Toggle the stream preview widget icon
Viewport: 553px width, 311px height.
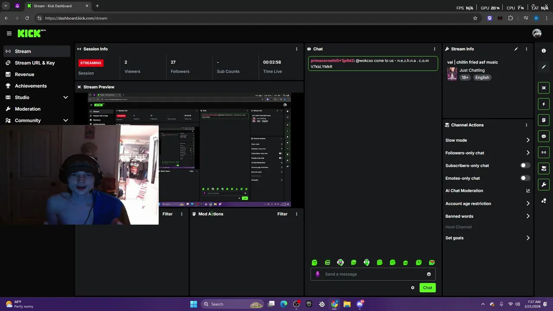tap(543, 88)
